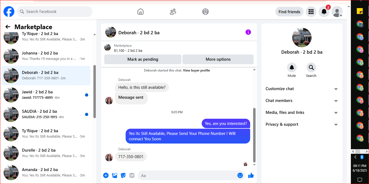This screenshot has height=184, width=369.
Task: Attach a photo using the image icon
Action: pyautogui.click(x=115, y=175)
